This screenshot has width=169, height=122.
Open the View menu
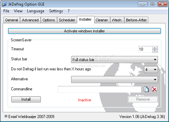click(x=18, y=11)
